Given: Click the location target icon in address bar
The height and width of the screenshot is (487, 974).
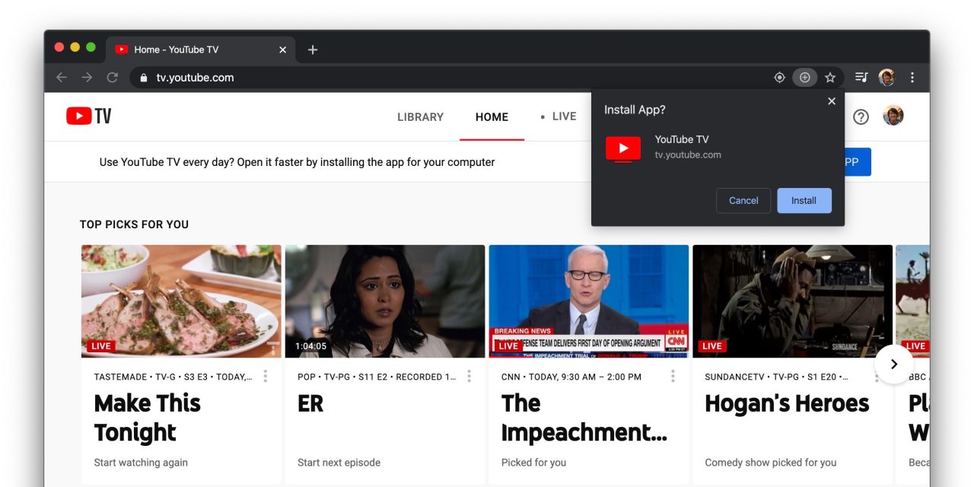Looking at the screenshot, I should pos(779,78).
